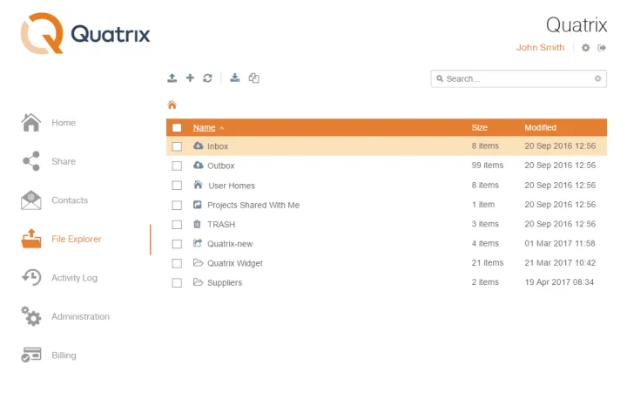Open the Contacts menu item
The height and width of the screenshot is (413, 627).
click(x=70, y=200)
